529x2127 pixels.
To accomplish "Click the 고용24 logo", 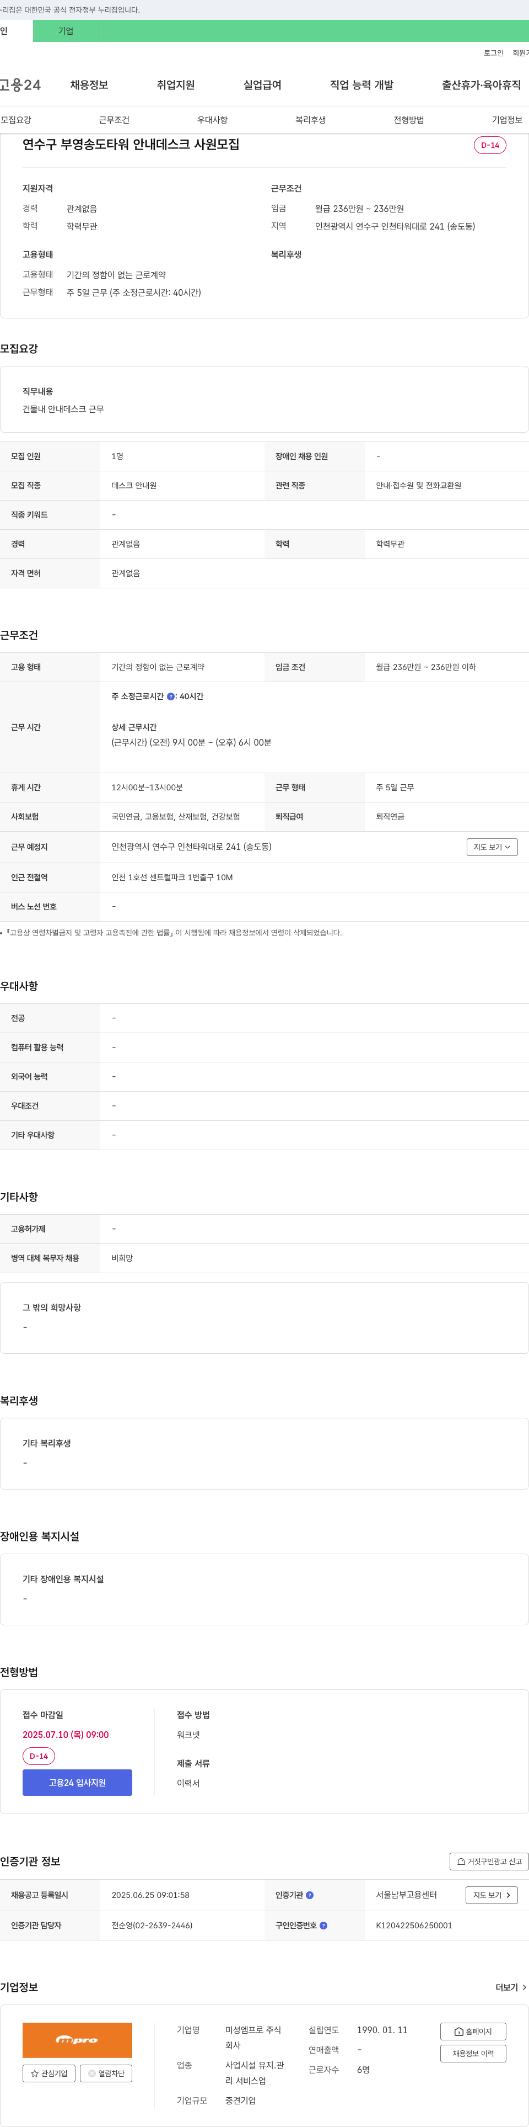I will (20, 85).
